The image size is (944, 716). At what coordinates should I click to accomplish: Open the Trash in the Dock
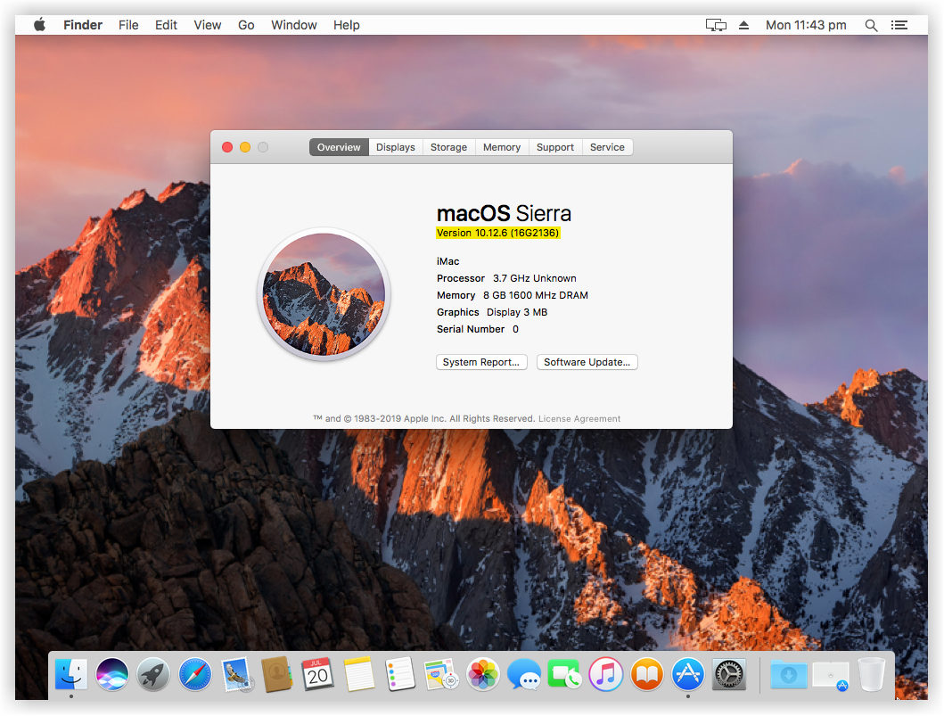871,674
